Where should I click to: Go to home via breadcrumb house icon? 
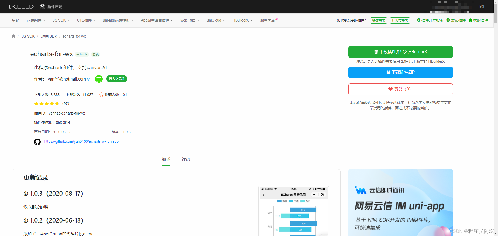(x=13, y=36)
